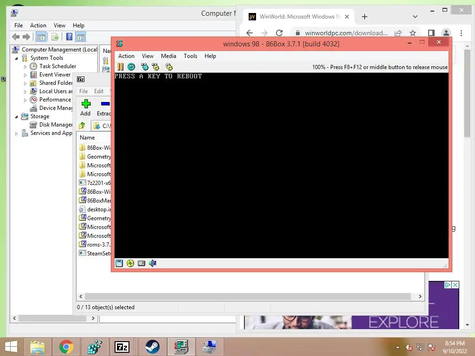475x356 pixels.
Task: Expand the Performance node
Action: pos(25,100)
